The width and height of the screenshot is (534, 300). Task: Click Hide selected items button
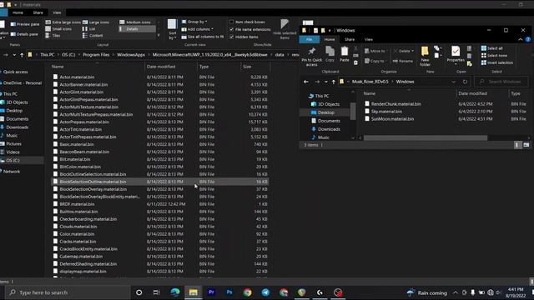pyautogui.click(x=285, y=29)
